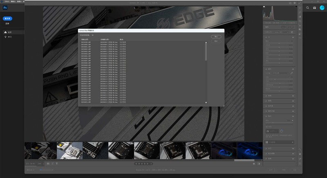Image resolution: width=327 pixels, height=178 pixels.
Task: Toggle the eye icon of the 颜色 Color panel
Action: [293, 69]
